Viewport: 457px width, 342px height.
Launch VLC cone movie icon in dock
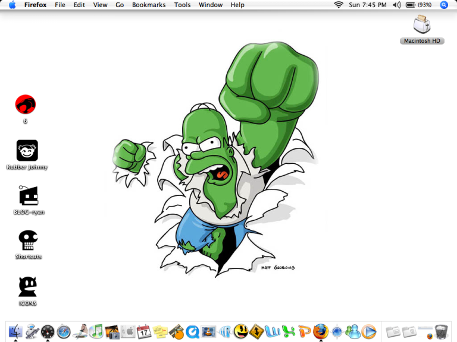(208, 331)
